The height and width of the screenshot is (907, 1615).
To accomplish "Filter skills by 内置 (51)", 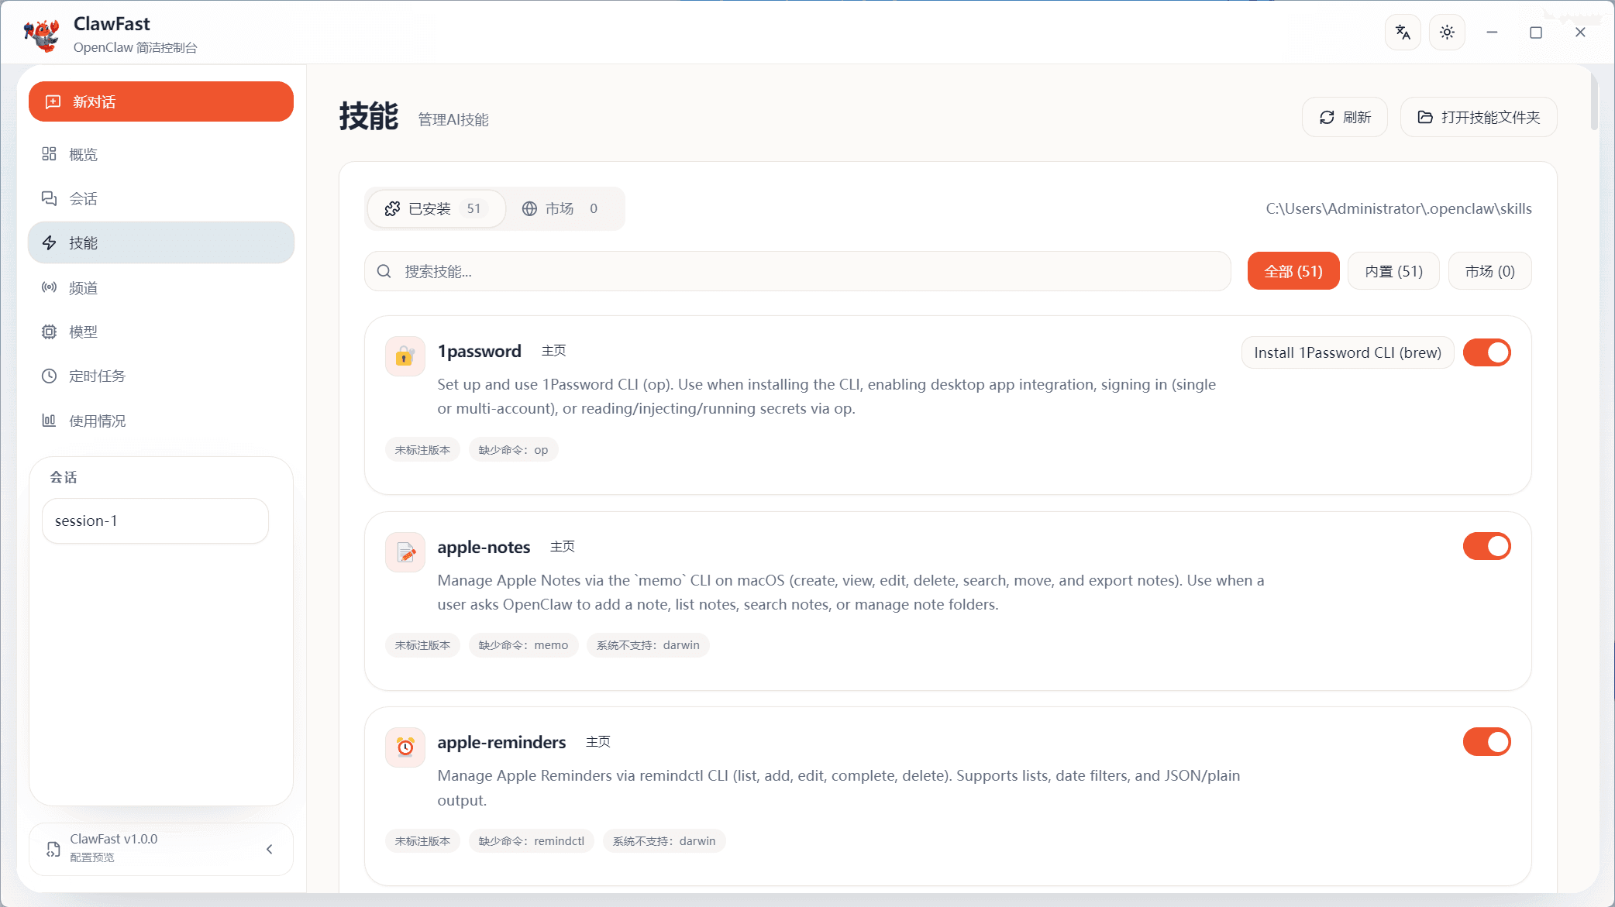I will [x=1393, y=270].
